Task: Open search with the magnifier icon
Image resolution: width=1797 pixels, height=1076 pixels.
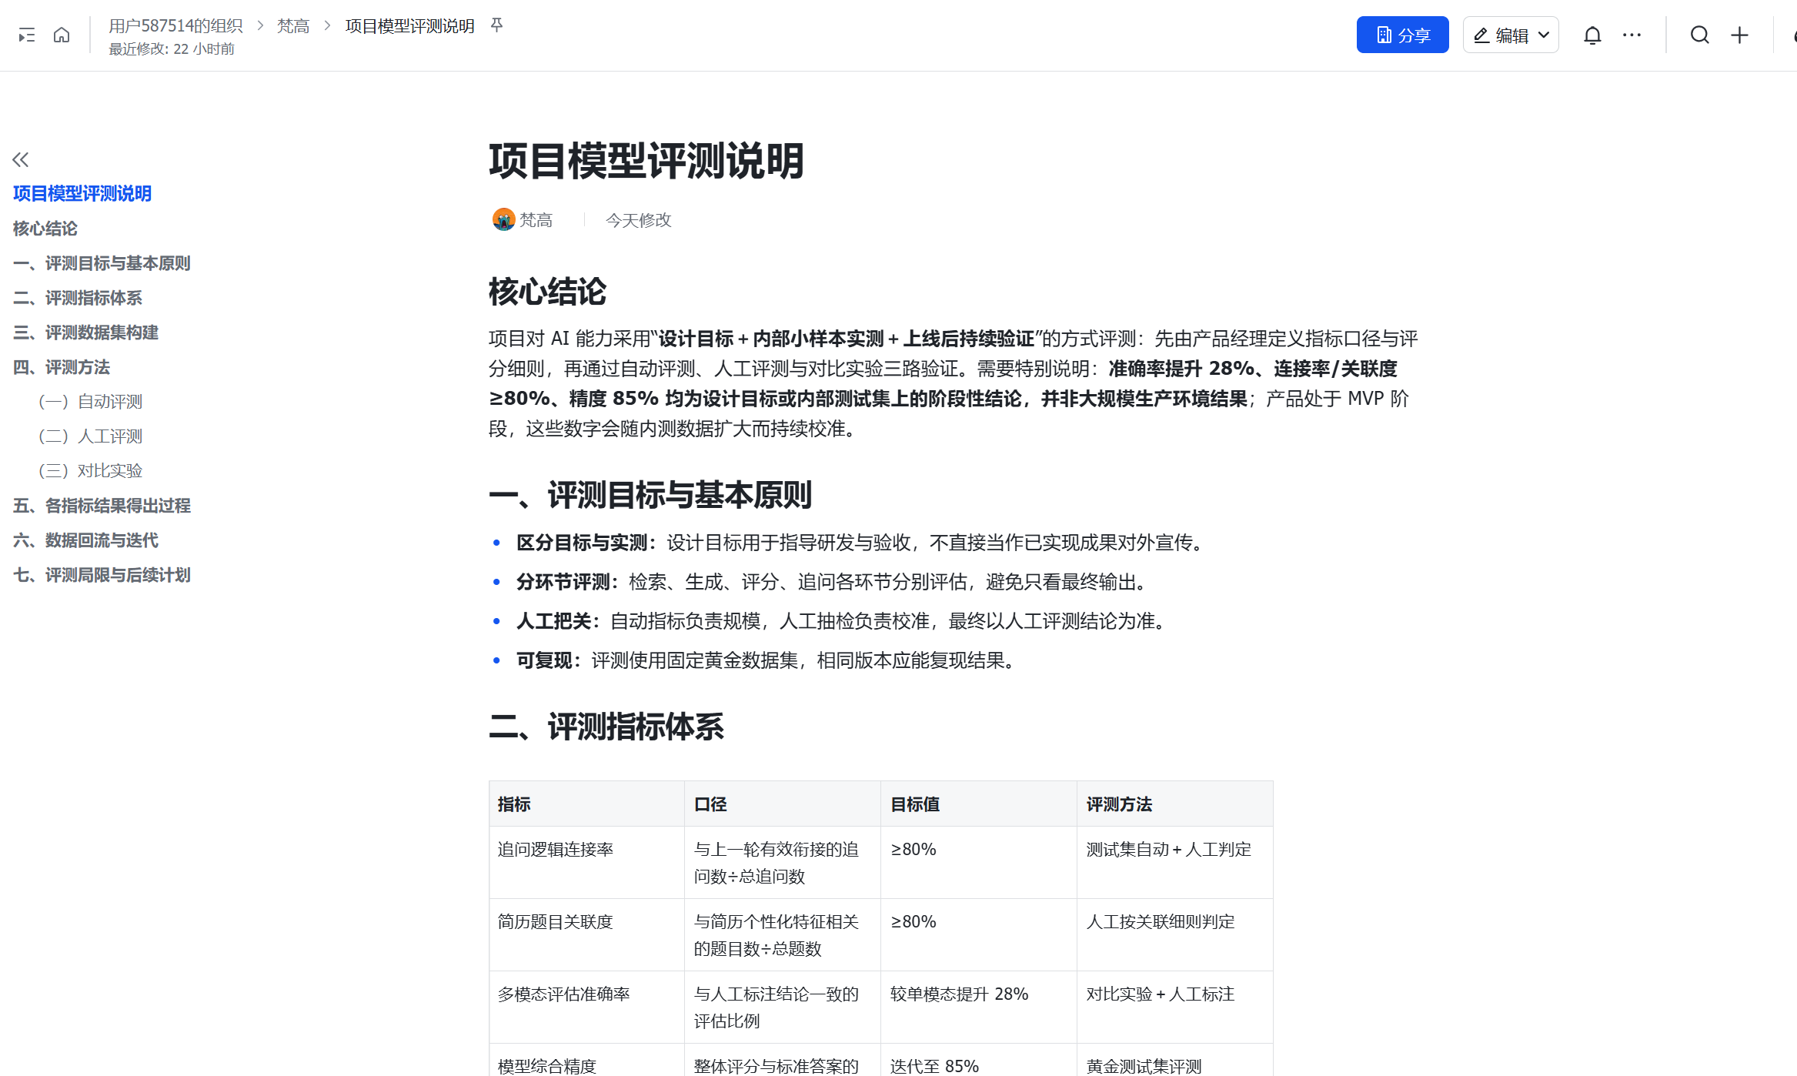Action: pos(1700,35)
